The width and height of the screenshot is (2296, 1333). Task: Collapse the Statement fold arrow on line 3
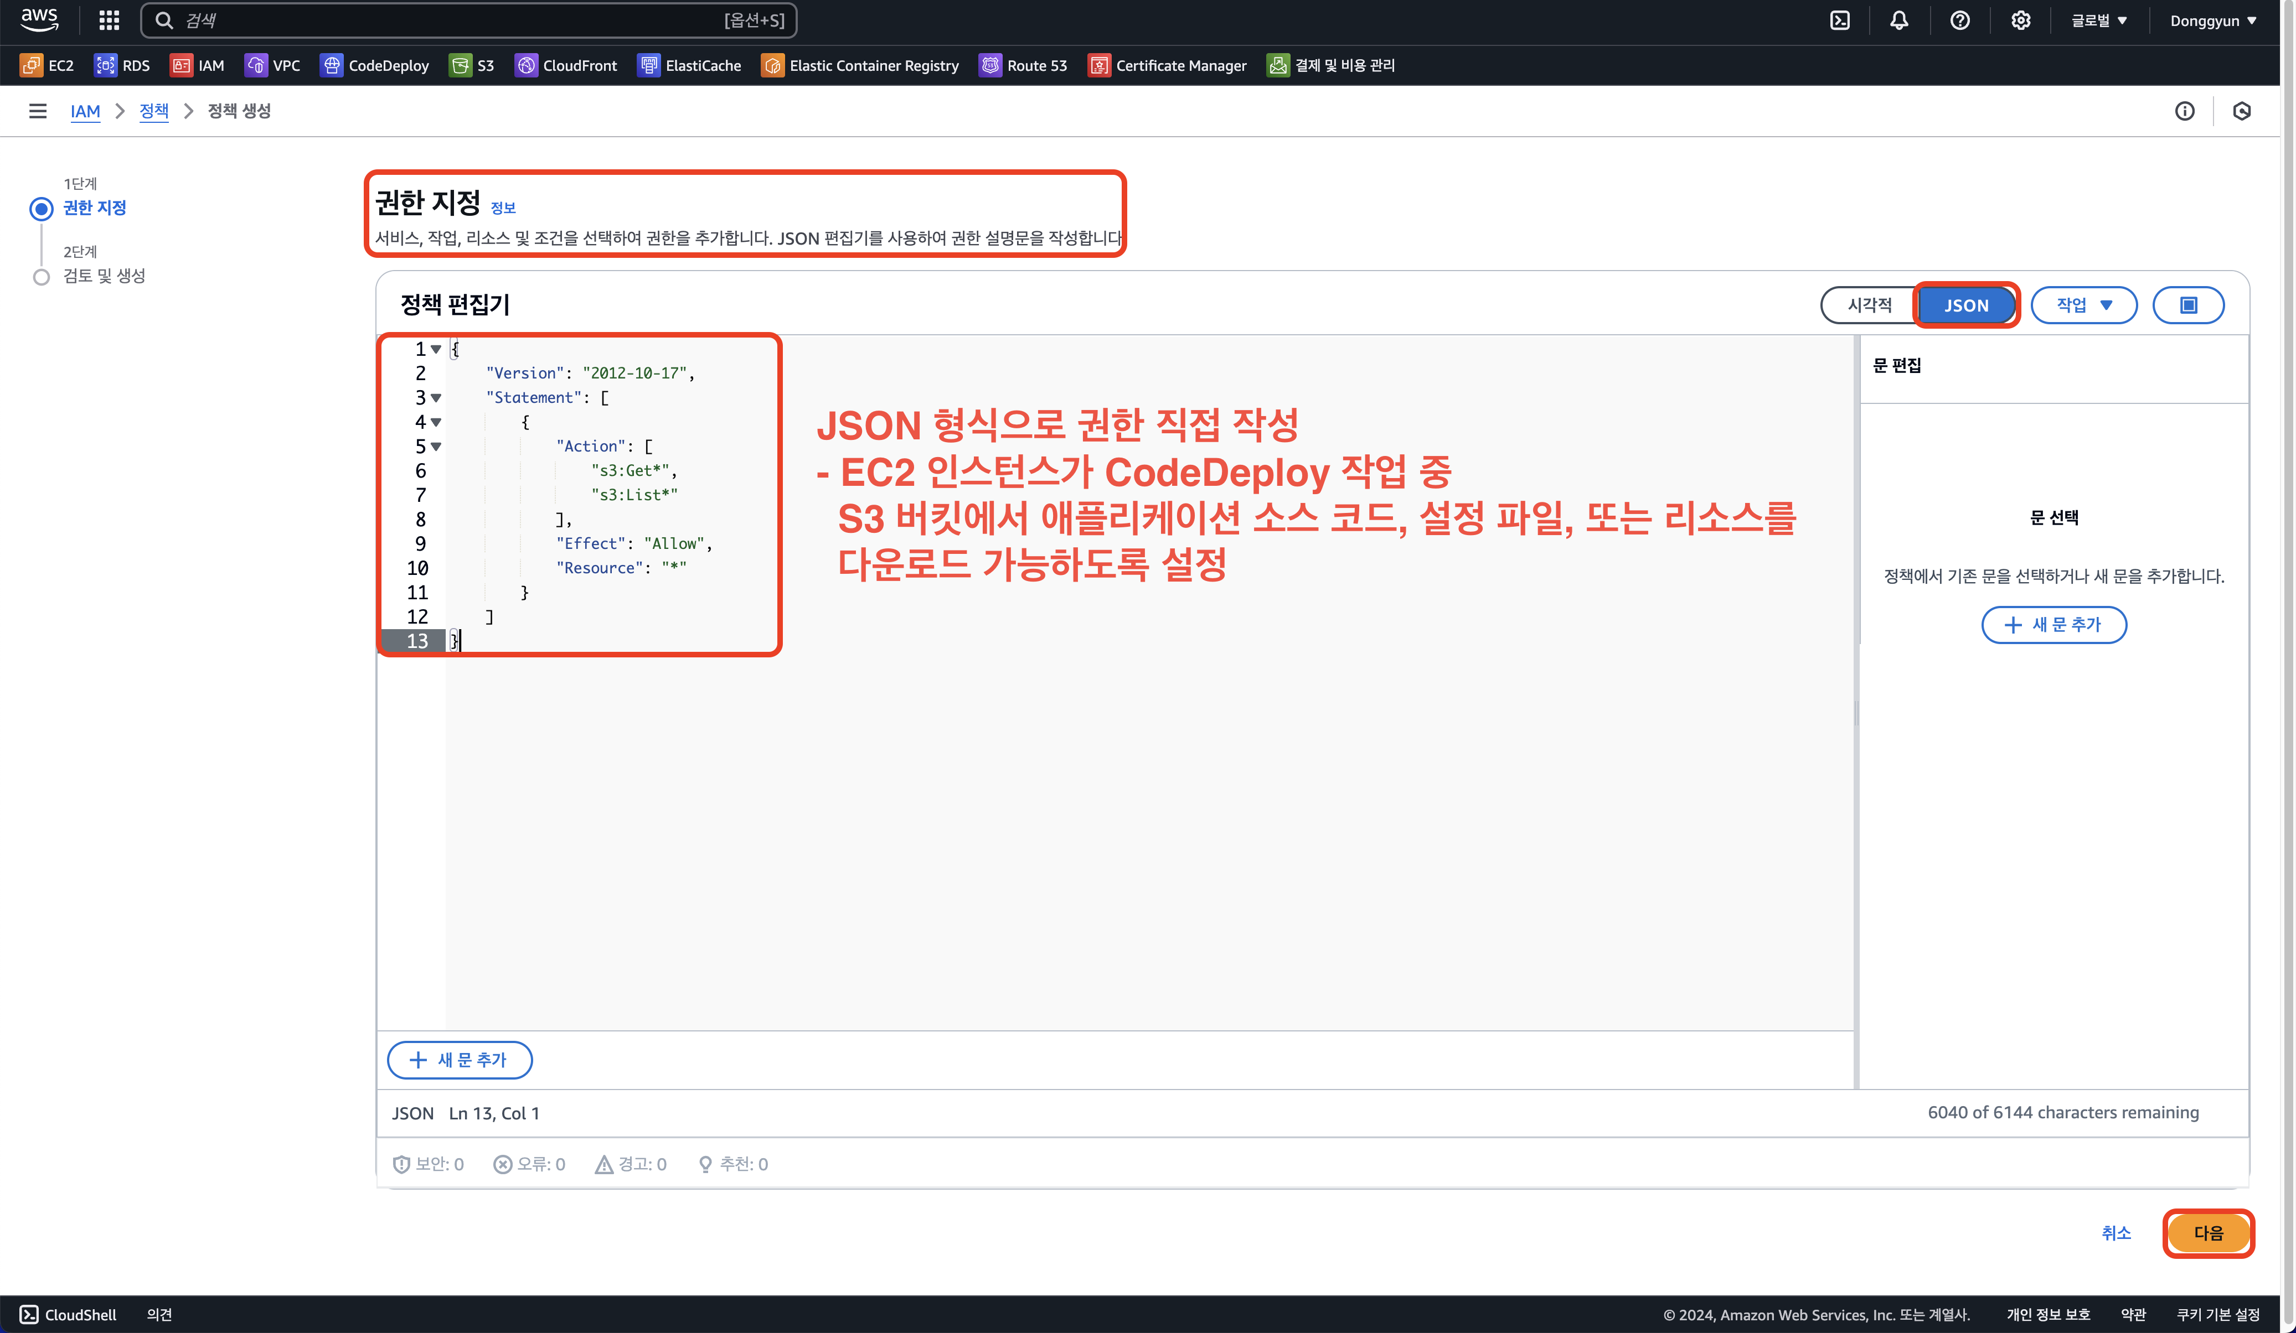point(436,398)
